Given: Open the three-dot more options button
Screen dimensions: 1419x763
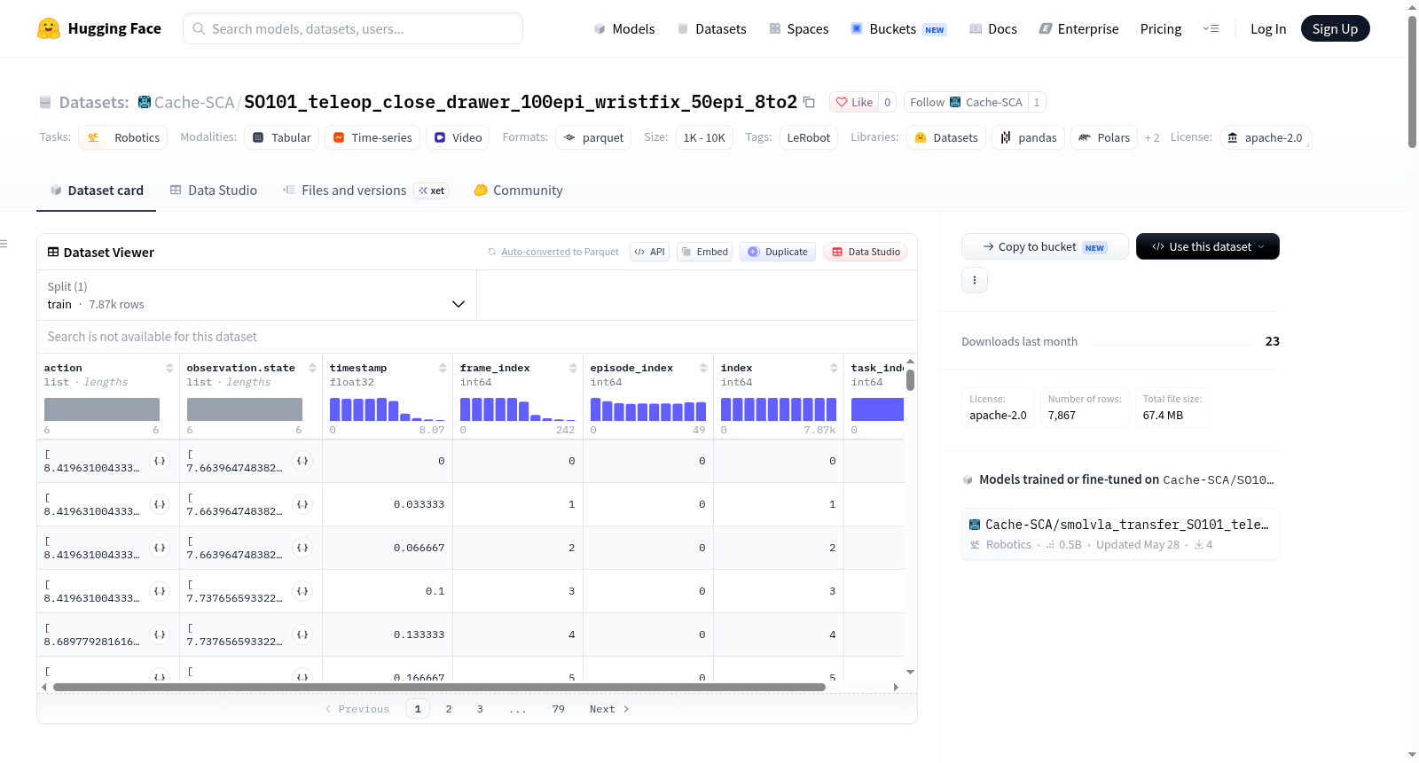Looking at the screenshot, I should 975,280.
